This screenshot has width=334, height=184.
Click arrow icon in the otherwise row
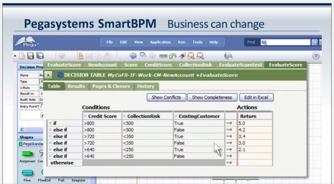pyautogui.click(x=229, y=162)
